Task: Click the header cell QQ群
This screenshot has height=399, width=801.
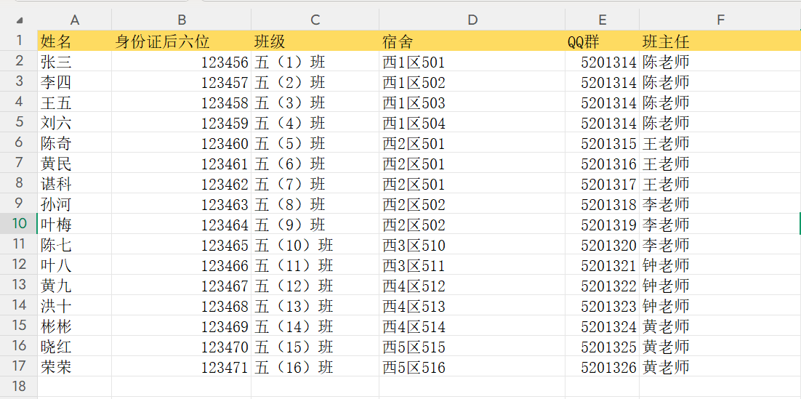Action: pos(603,41)
